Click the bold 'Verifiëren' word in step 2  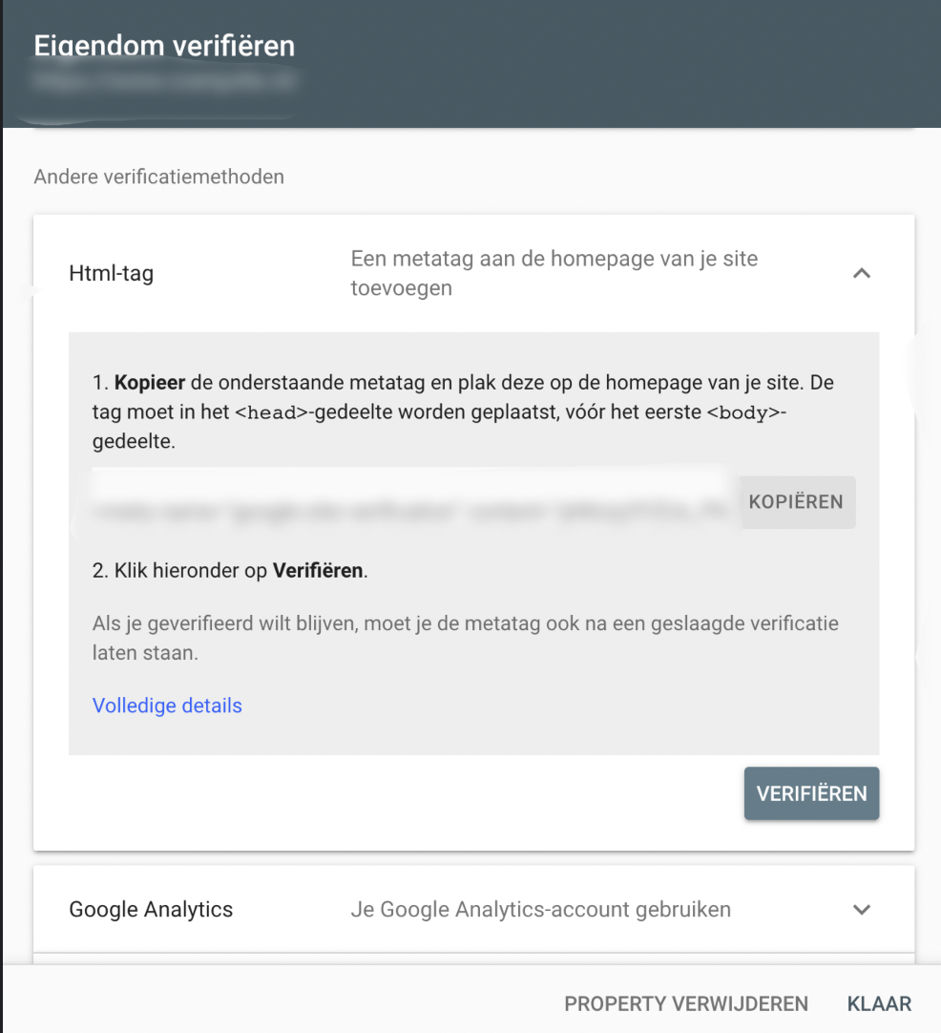coord(318,570)
